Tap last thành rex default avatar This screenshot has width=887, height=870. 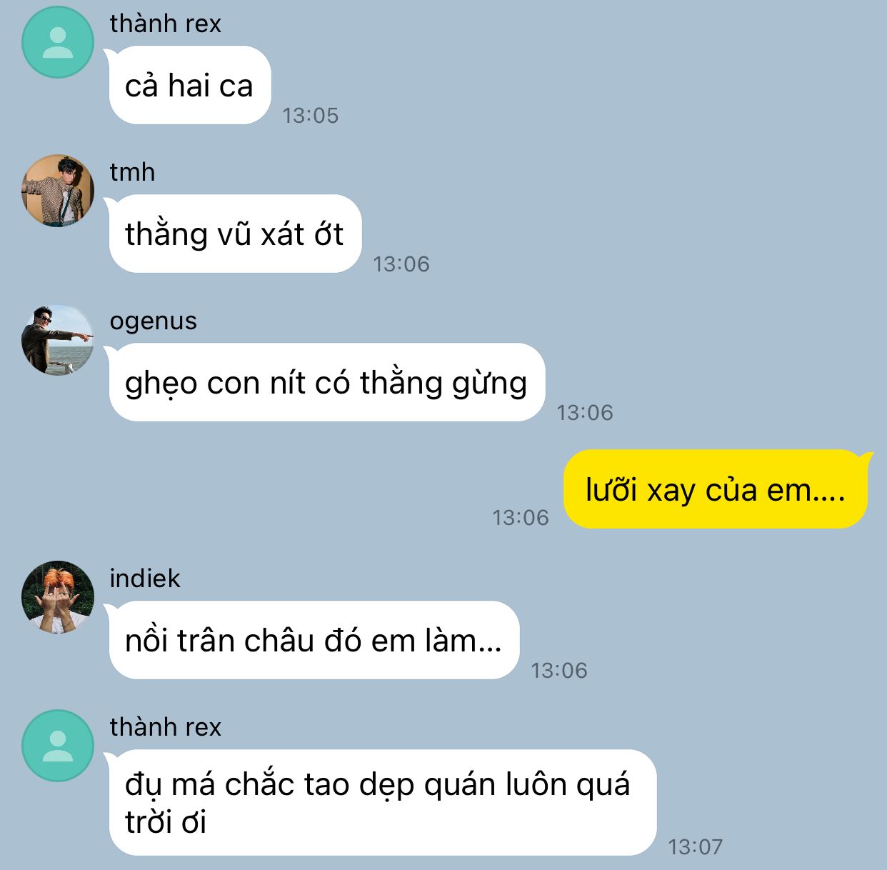coord(58,746)
